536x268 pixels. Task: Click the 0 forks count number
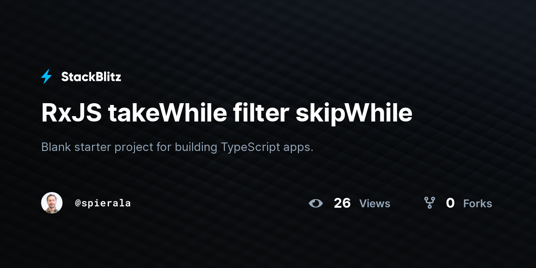(x=450, y=203)
